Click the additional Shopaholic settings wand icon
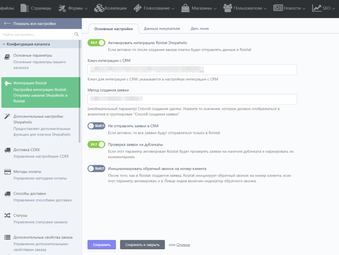The image size is (339, 255). click(7, 116)
